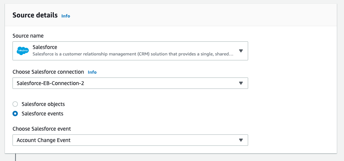Click the Source name field label
The height and width of the screenshot is (161, 344).
[28, 36]
